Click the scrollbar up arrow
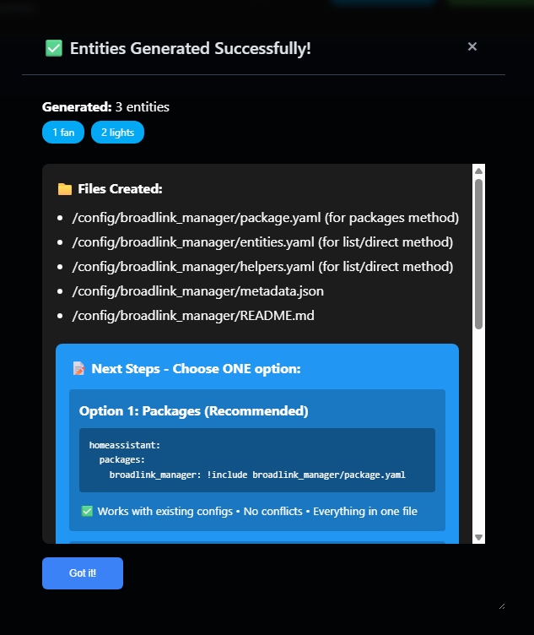 tap(478, 171)
